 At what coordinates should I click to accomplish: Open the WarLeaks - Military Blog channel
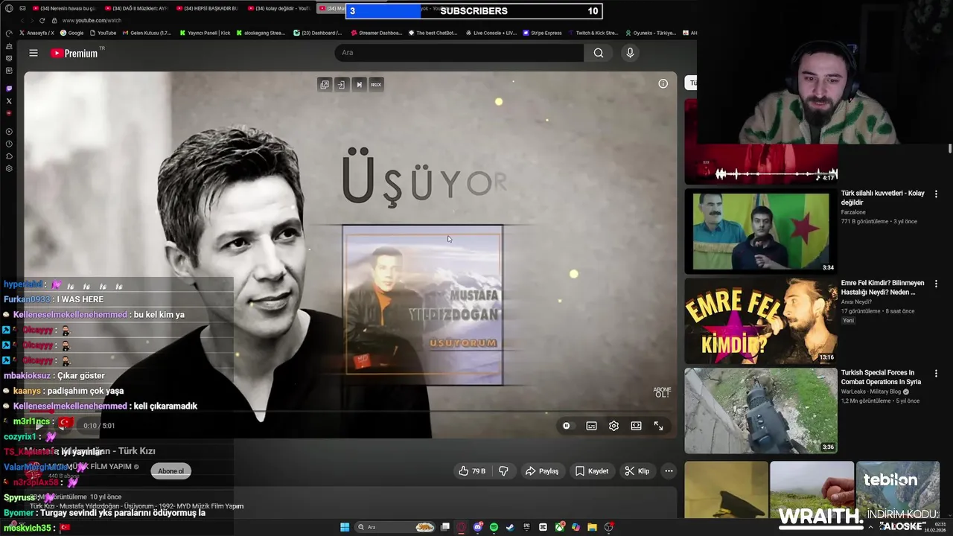tap(871, 392)
